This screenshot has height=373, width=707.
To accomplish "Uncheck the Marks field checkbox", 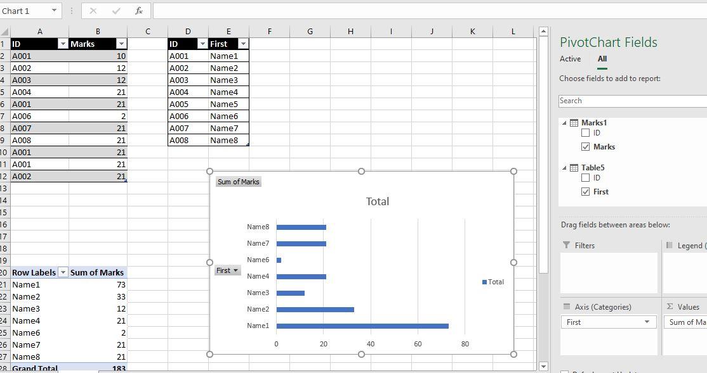I will (x=584, y=146).
